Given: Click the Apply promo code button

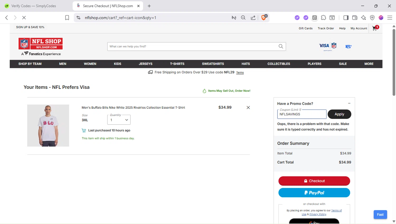Looking at the screenshot, I should tap(339, 114).
